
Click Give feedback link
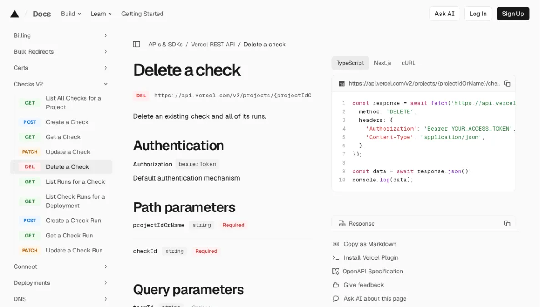364,285
